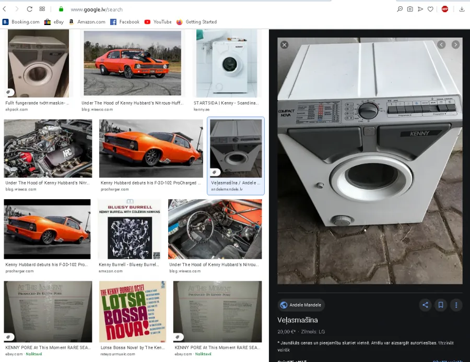
Task: View site security lock info
Action: click(x=61, y=9)
